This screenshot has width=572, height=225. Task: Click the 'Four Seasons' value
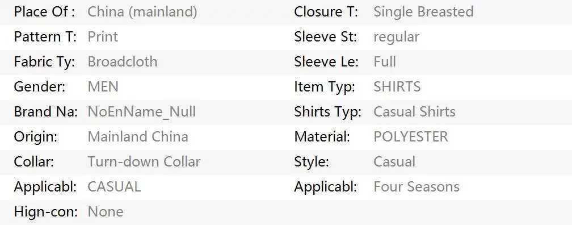(417, 186)
